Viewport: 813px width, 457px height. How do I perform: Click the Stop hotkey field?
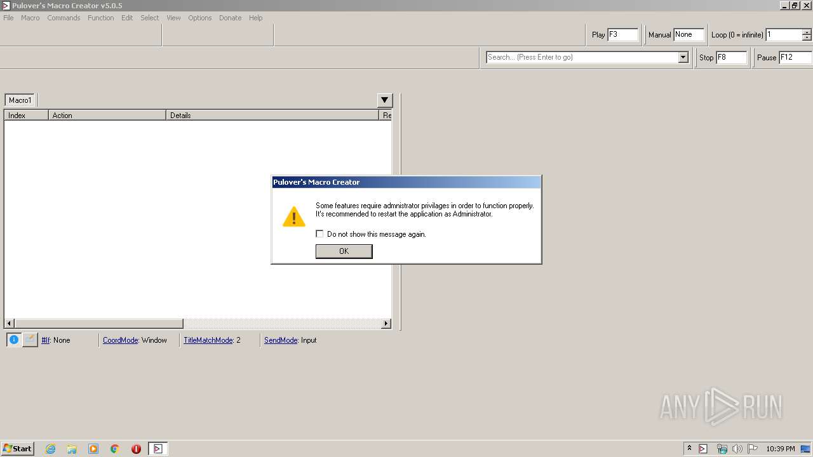tap(731, 57)
